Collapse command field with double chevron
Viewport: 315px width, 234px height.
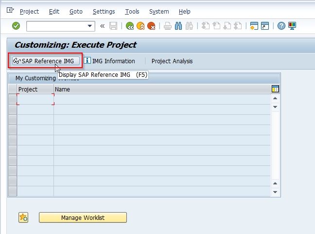103,26
